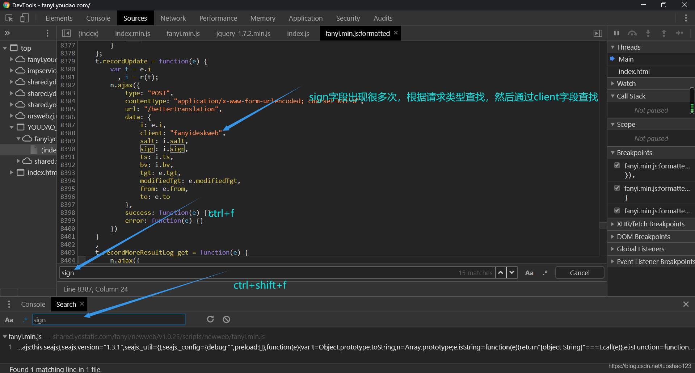Collapse fanyi.min.js search result group

pyautogui.click(x=5, y=337)
